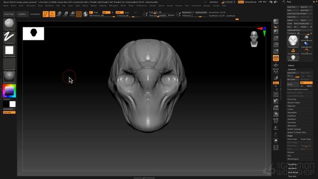Toggle the orange Smt button
Image resolution: width=318 pixels, height=179 pixels.
tap(306, 83)
